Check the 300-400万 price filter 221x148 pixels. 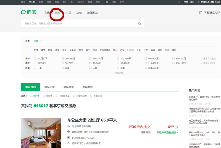click(x=118, y=59)
